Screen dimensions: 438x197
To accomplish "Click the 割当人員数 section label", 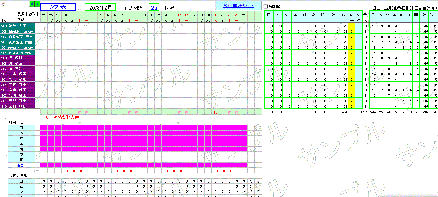I will pyautogui.click(x=18, y=122).
